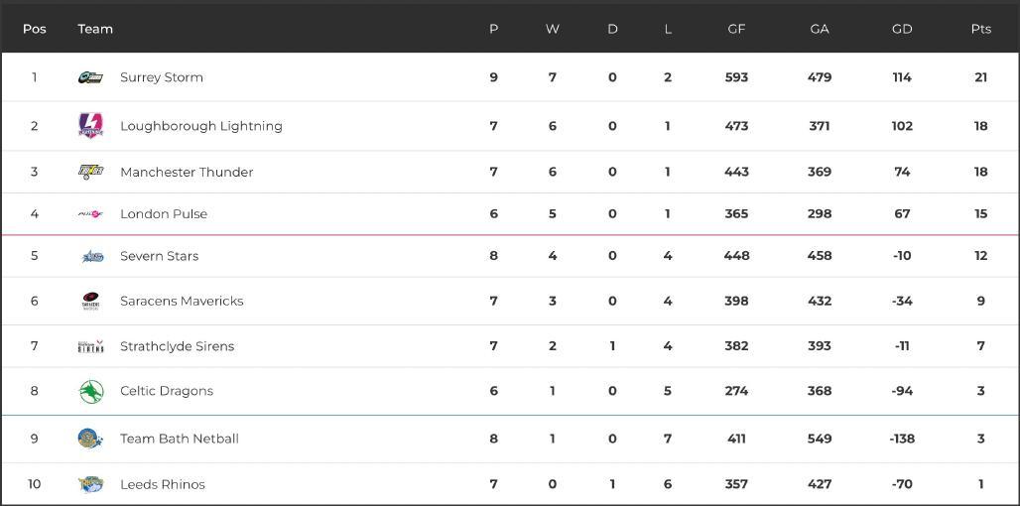1020x506 pixels.
Task: Click the Severn Stars team logo
Action: point(91,256)
